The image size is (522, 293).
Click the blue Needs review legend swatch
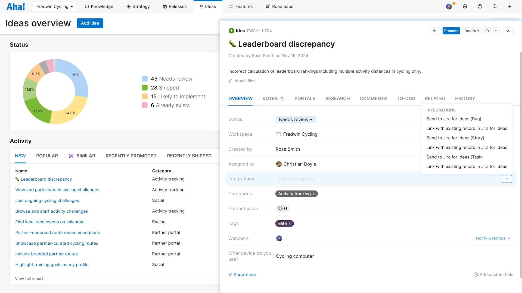pyautogui.click(x=145, y=79)
